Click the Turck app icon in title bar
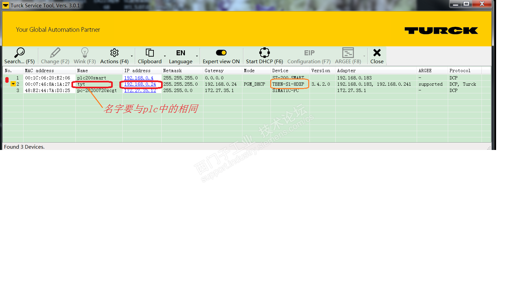 pyautogui.click(x=6, y=5)
